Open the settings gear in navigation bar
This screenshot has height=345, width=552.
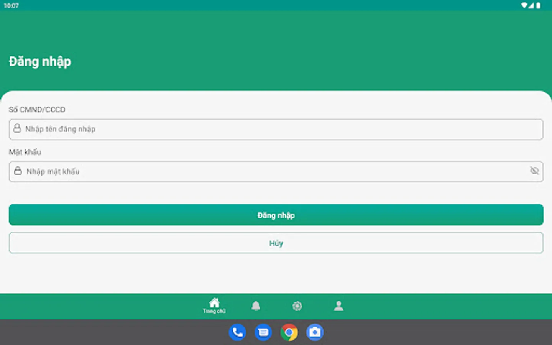pyautogui.click(x=297, y=306)
